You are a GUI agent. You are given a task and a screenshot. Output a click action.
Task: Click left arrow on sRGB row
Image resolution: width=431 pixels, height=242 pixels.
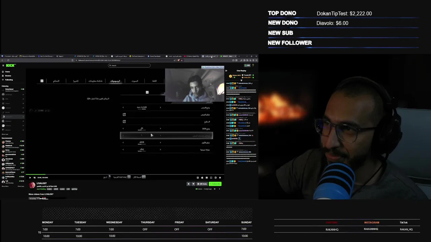click(123, 143)
